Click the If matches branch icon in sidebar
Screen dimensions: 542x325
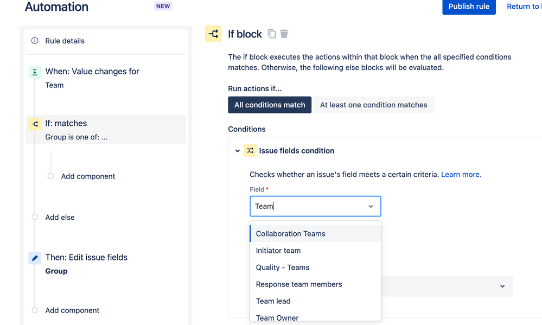[35, 124]
